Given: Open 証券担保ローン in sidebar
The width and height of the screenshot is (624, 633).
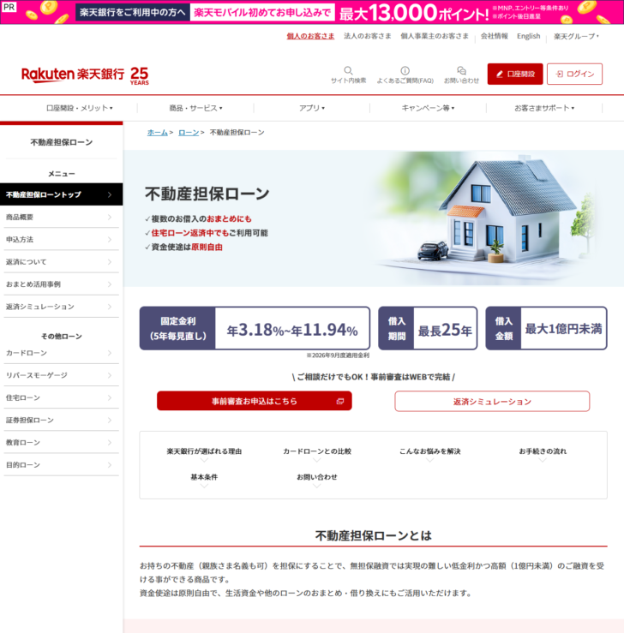Looking at the screenshot, I should coord(62,421).
